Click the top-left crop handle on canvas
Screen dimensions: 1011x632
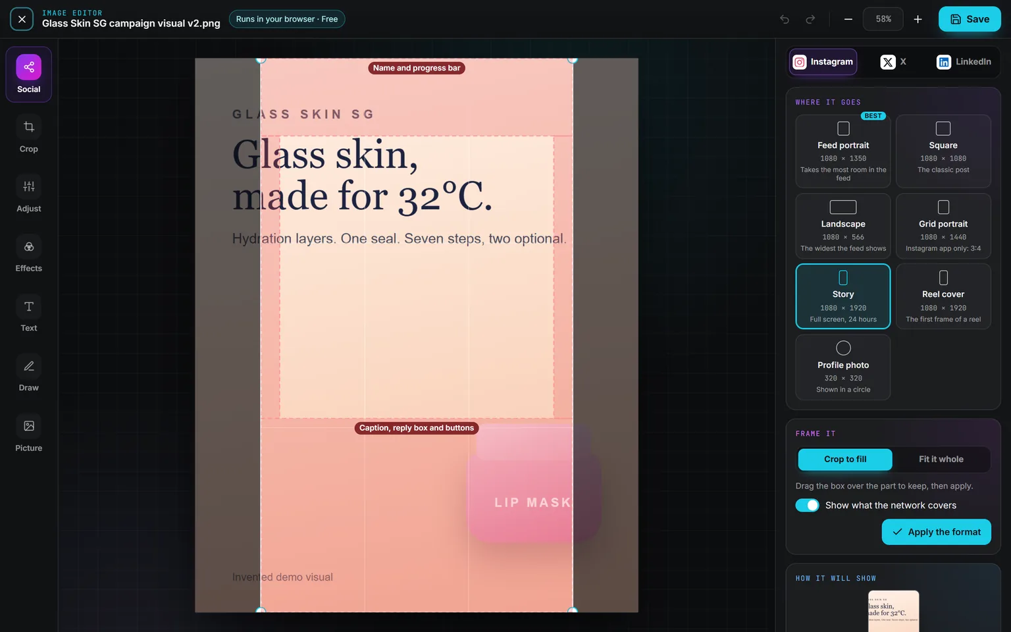[x=261, y=59]
